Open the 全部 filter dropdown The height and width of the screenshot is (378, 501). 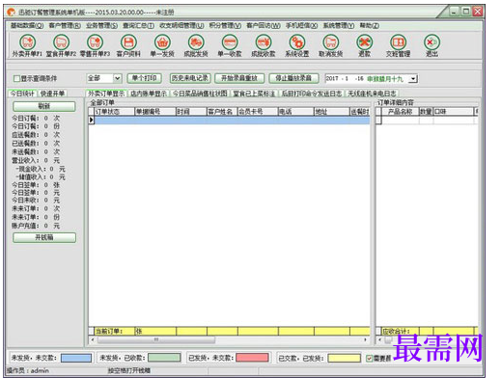coord(118,78)
